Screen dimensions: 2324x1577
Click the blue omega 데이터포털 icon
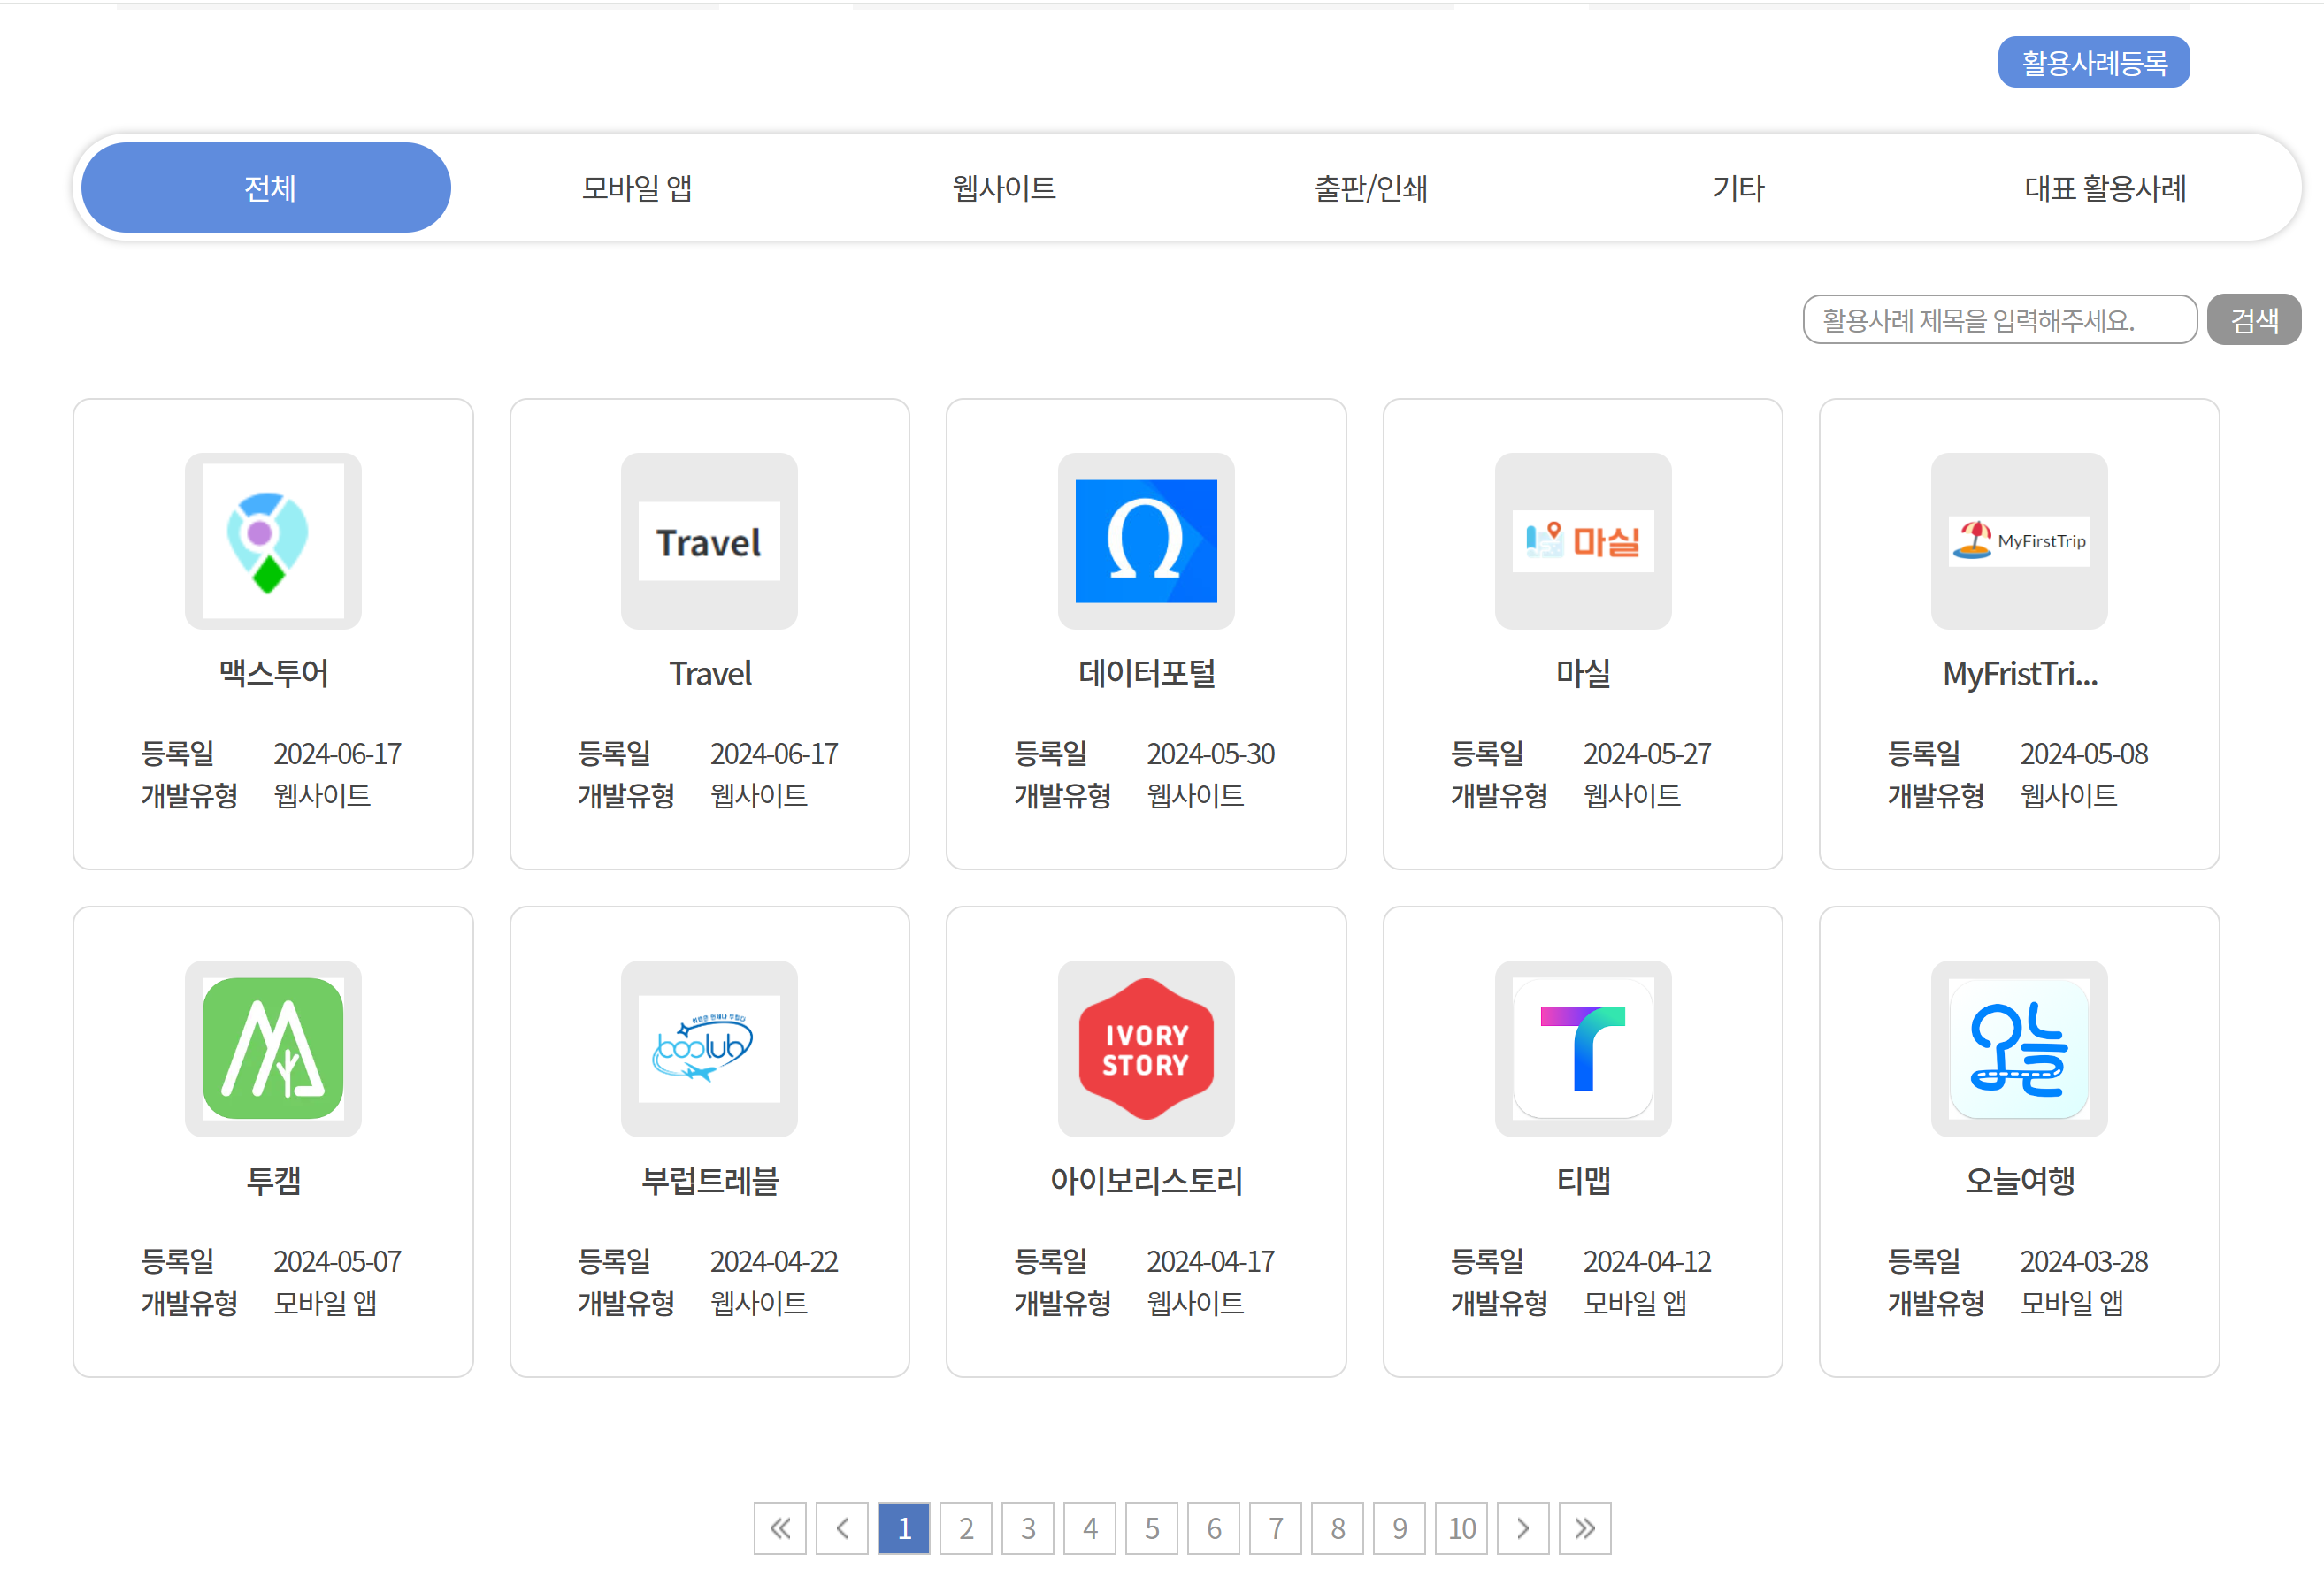1145,541
